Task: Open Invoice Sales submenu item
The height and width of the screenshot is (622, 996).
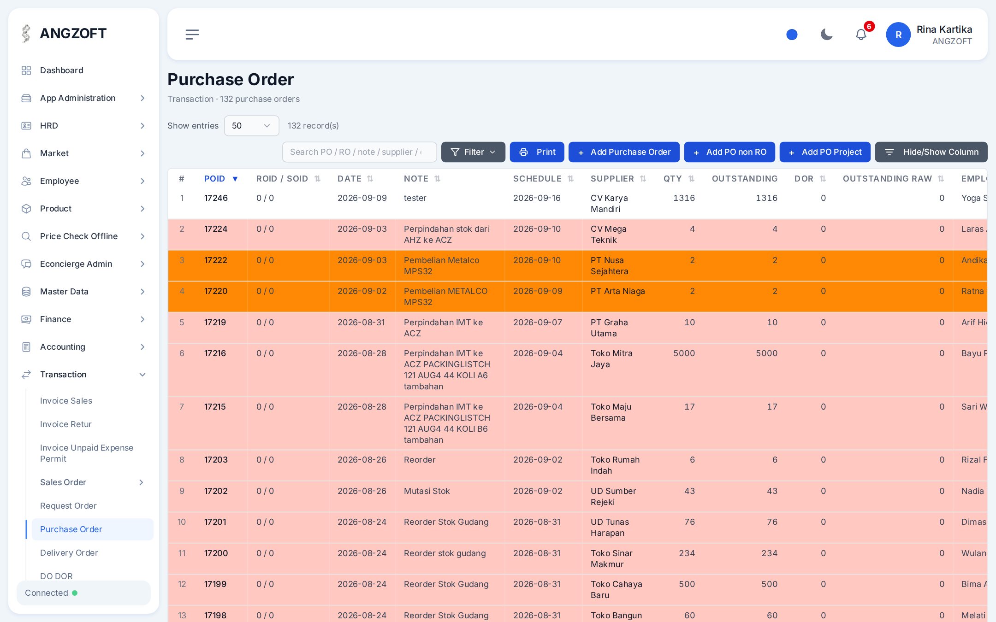Action: pos(66,401)
